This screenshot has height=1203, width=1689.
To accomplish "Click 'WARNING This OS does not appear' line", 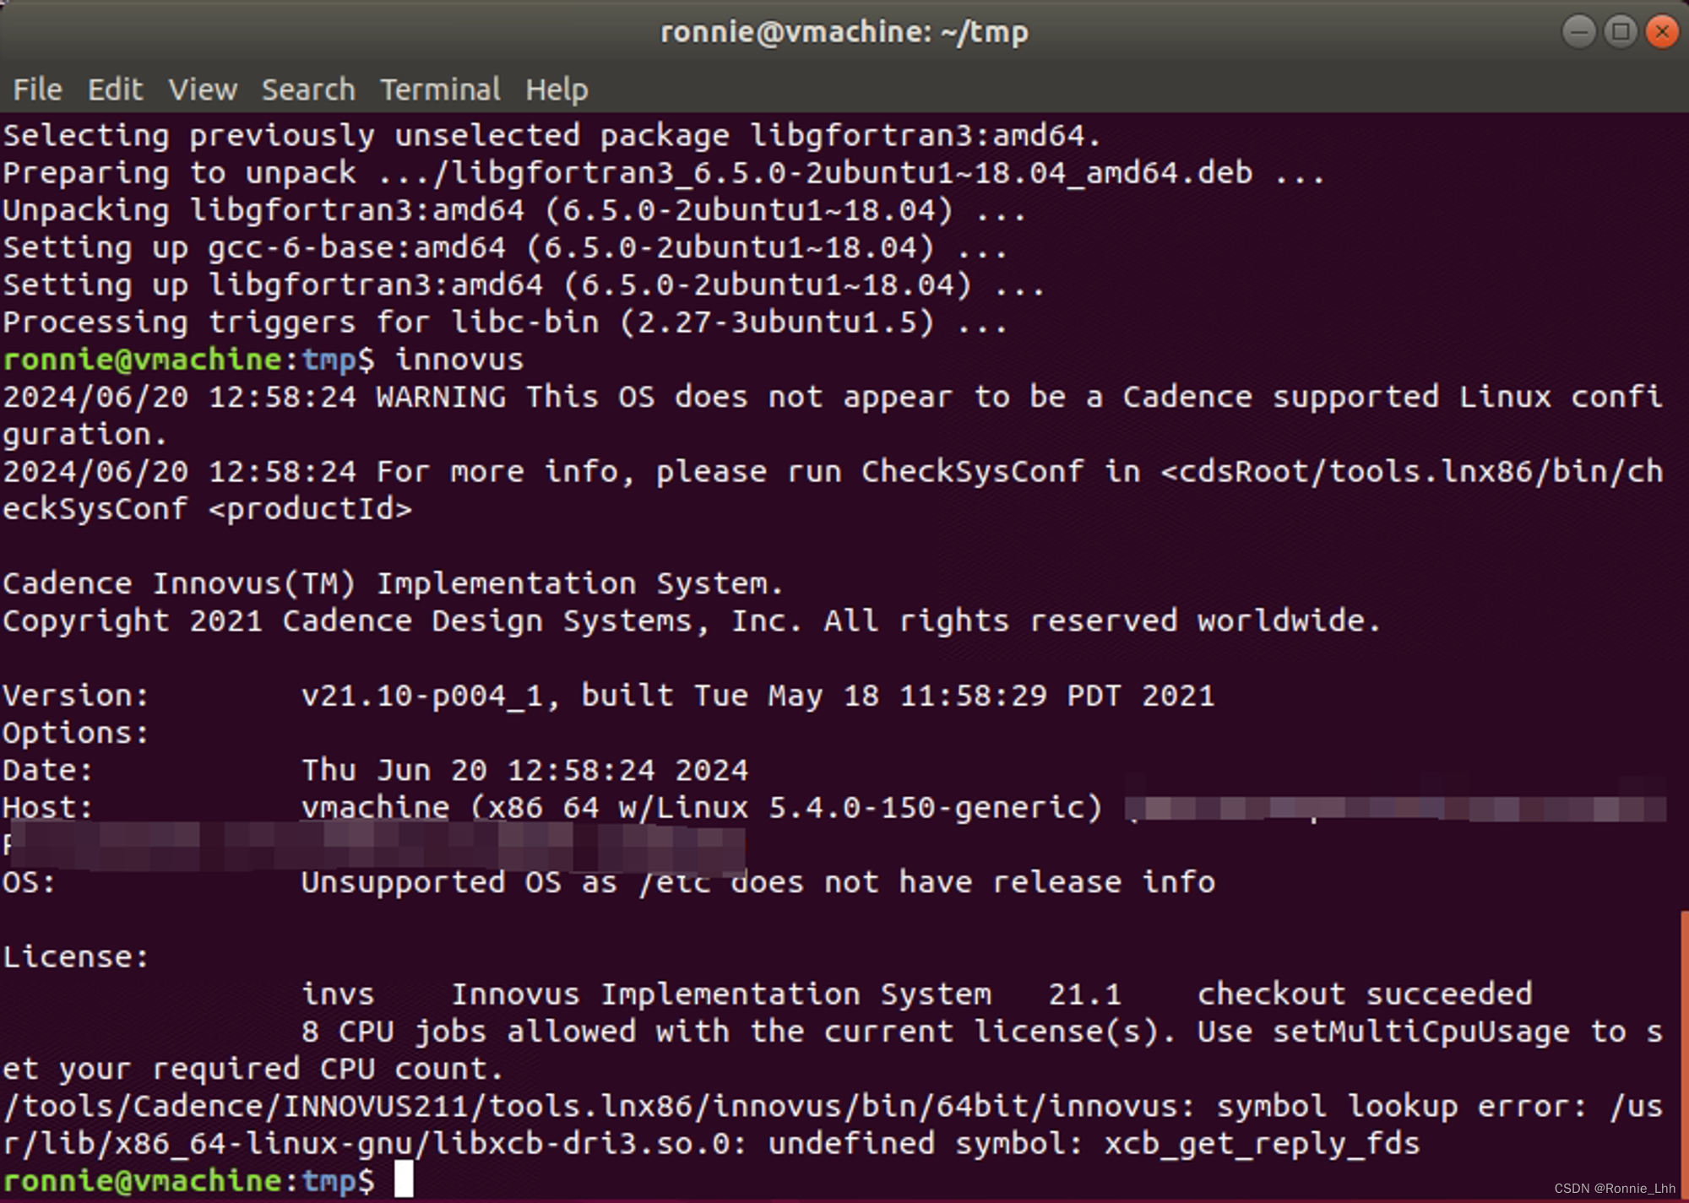I will coord(833,415).
